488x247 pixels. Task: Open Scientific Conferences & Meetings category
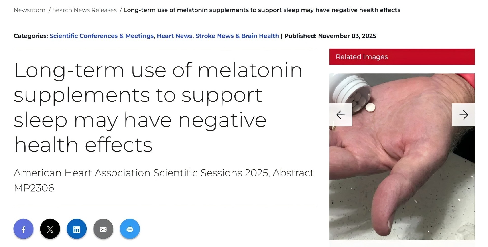(x=101, y=36)
